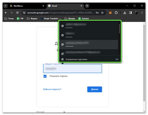Open the Downloads icon

click(x=125, y=13)
